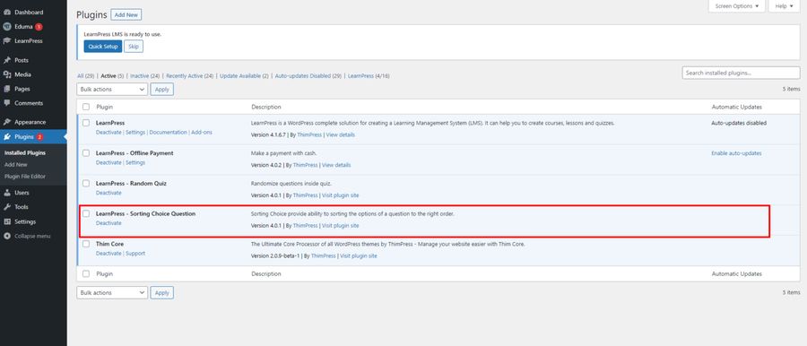Check the LearnPress plugin checkbox
Viewport: 807px width, 346px height.
86,123
